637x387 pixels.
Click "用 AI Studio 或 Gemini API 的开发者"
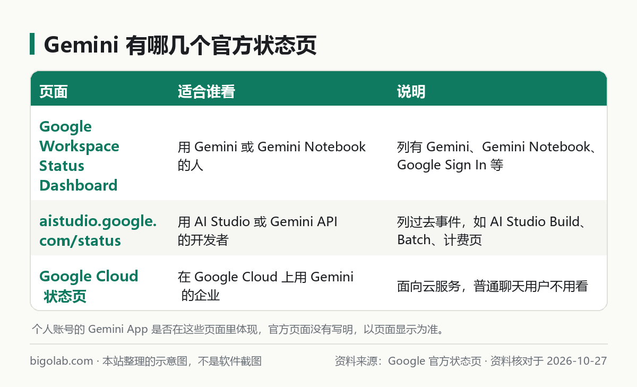[257, 230]
